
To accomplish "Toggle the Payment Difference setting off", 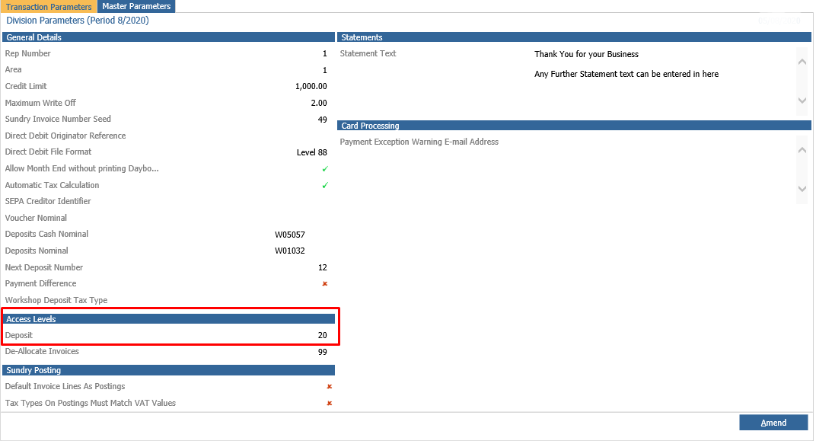I will click(x=324, y=283).
